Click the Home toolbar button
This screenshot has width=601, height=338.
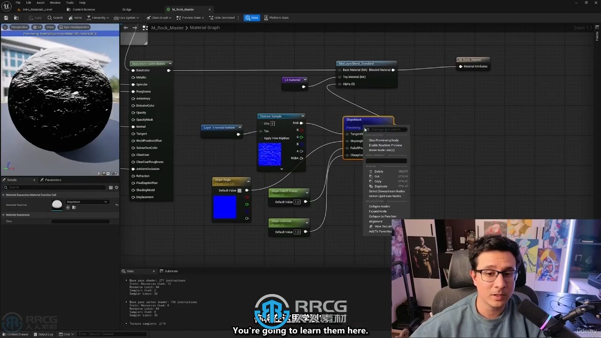(x=75, y=18)
